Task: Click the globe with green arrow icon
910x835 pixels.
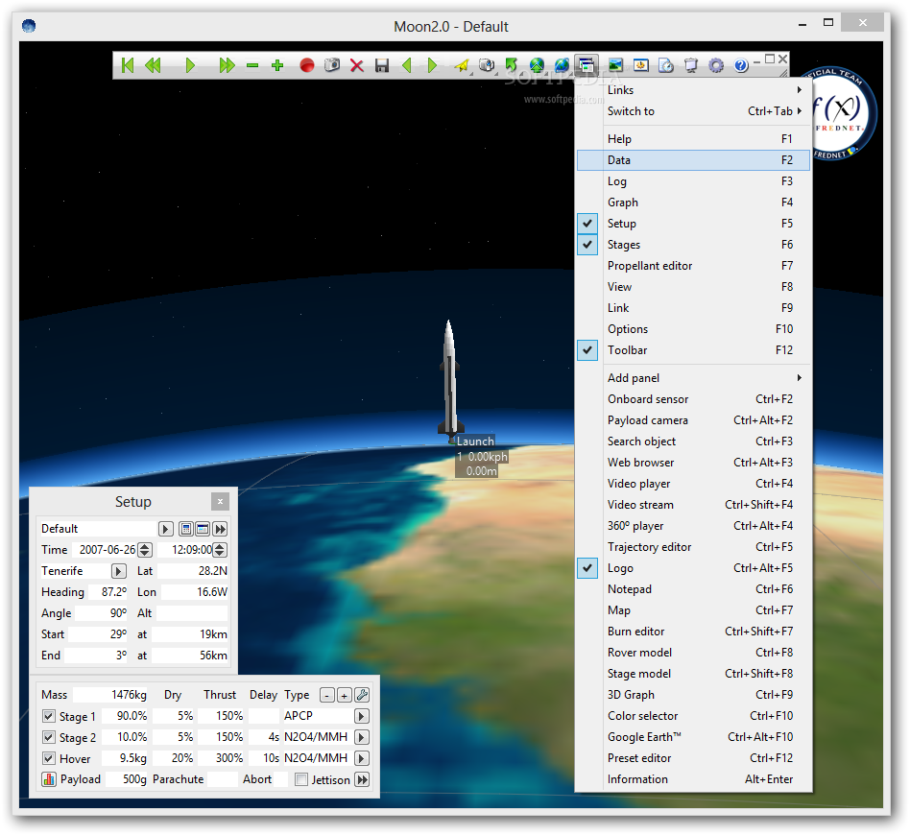Action: [537, 65]
